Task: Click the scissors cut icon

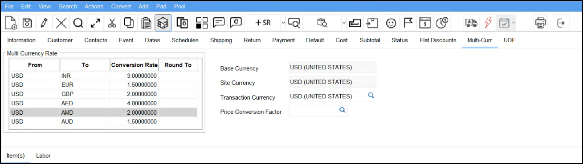Action: (112, 23)
